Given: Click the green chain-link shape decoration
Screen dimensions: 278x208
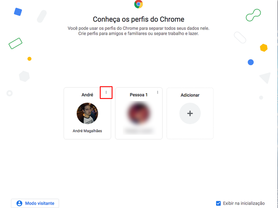Looking at the screenshot, I should coord(253,15).
